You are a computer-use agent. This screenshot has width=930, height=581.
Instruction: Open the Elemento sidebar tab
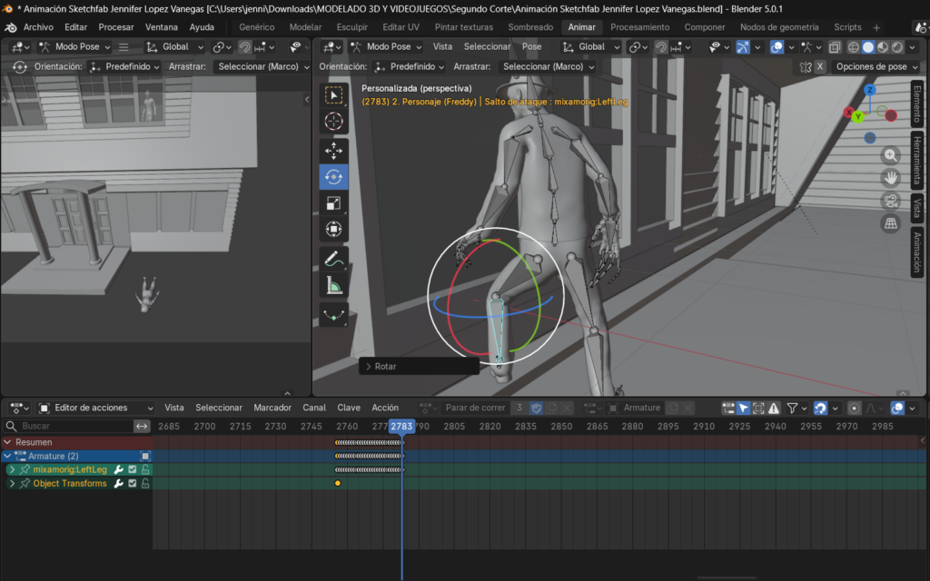pos(917,103)
